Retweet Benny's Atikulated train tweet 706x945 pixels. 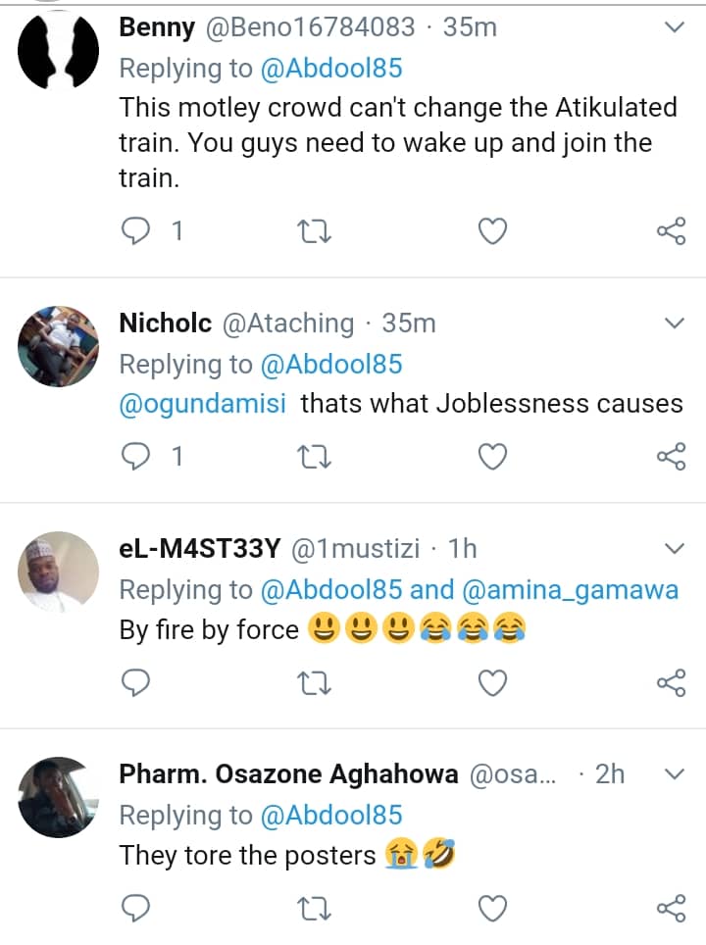point(316,231)
